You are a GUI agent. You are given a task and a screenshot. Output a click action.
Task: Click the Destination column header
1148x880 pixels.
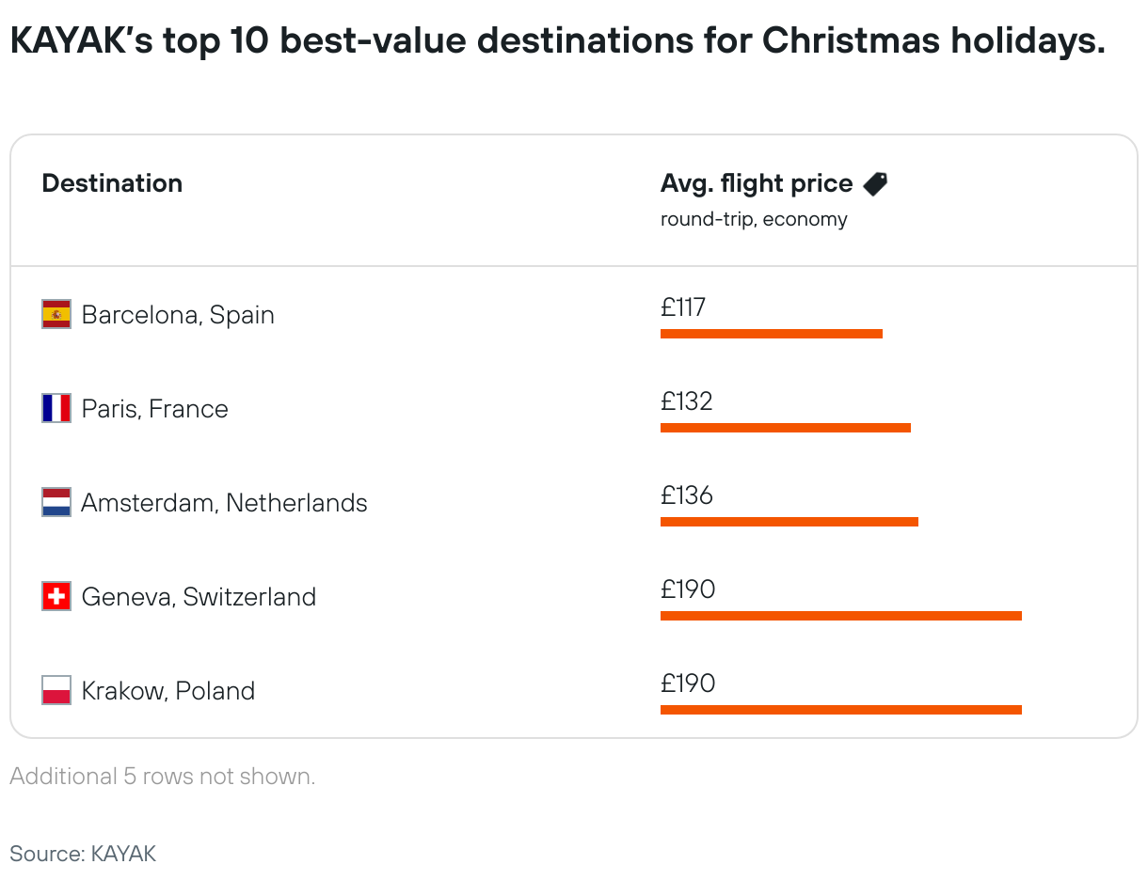tap(112, 183)
